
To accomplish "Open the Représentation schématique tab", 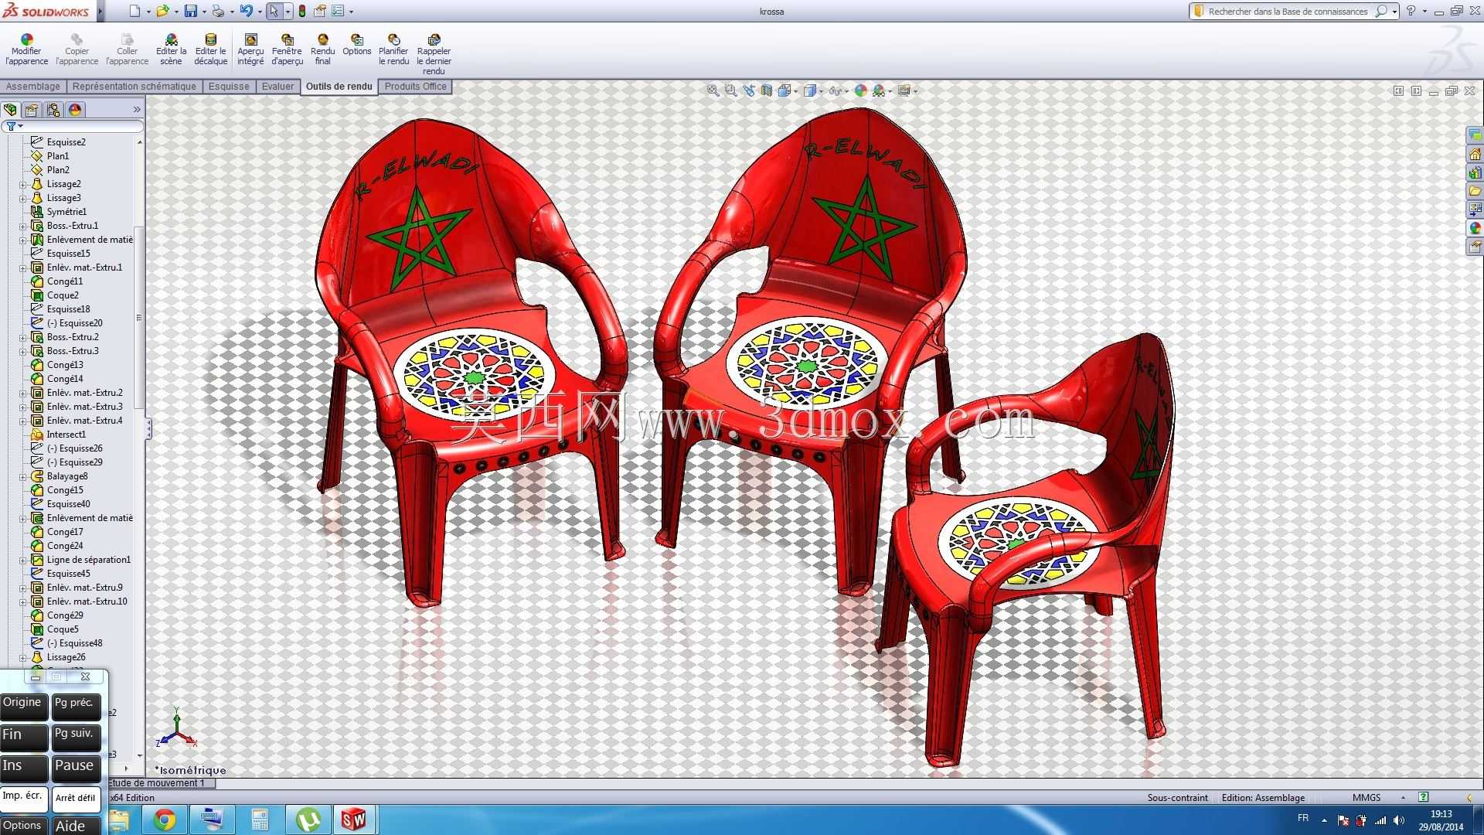I will pyautogui.click(x=134, y=87).
